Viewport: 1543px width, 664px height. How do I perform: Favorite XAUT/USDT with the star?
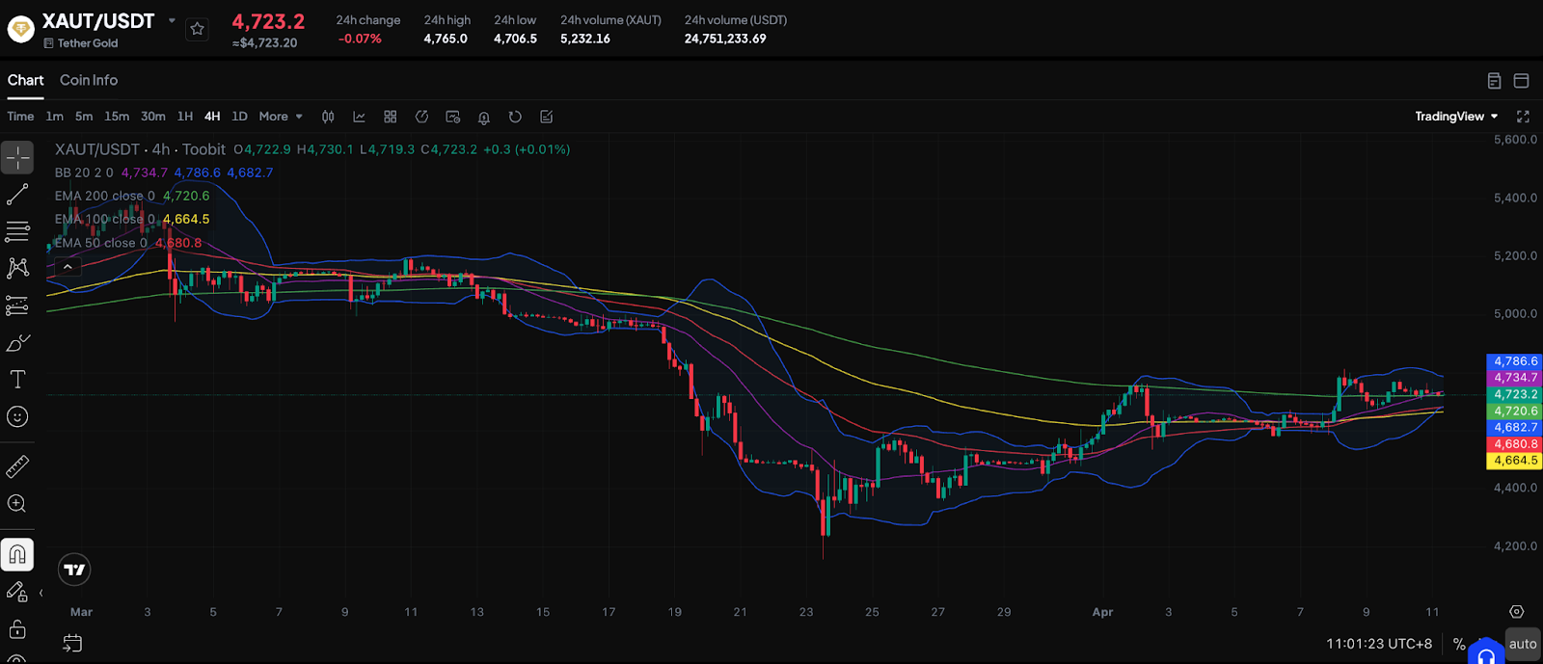coord(198,29)
